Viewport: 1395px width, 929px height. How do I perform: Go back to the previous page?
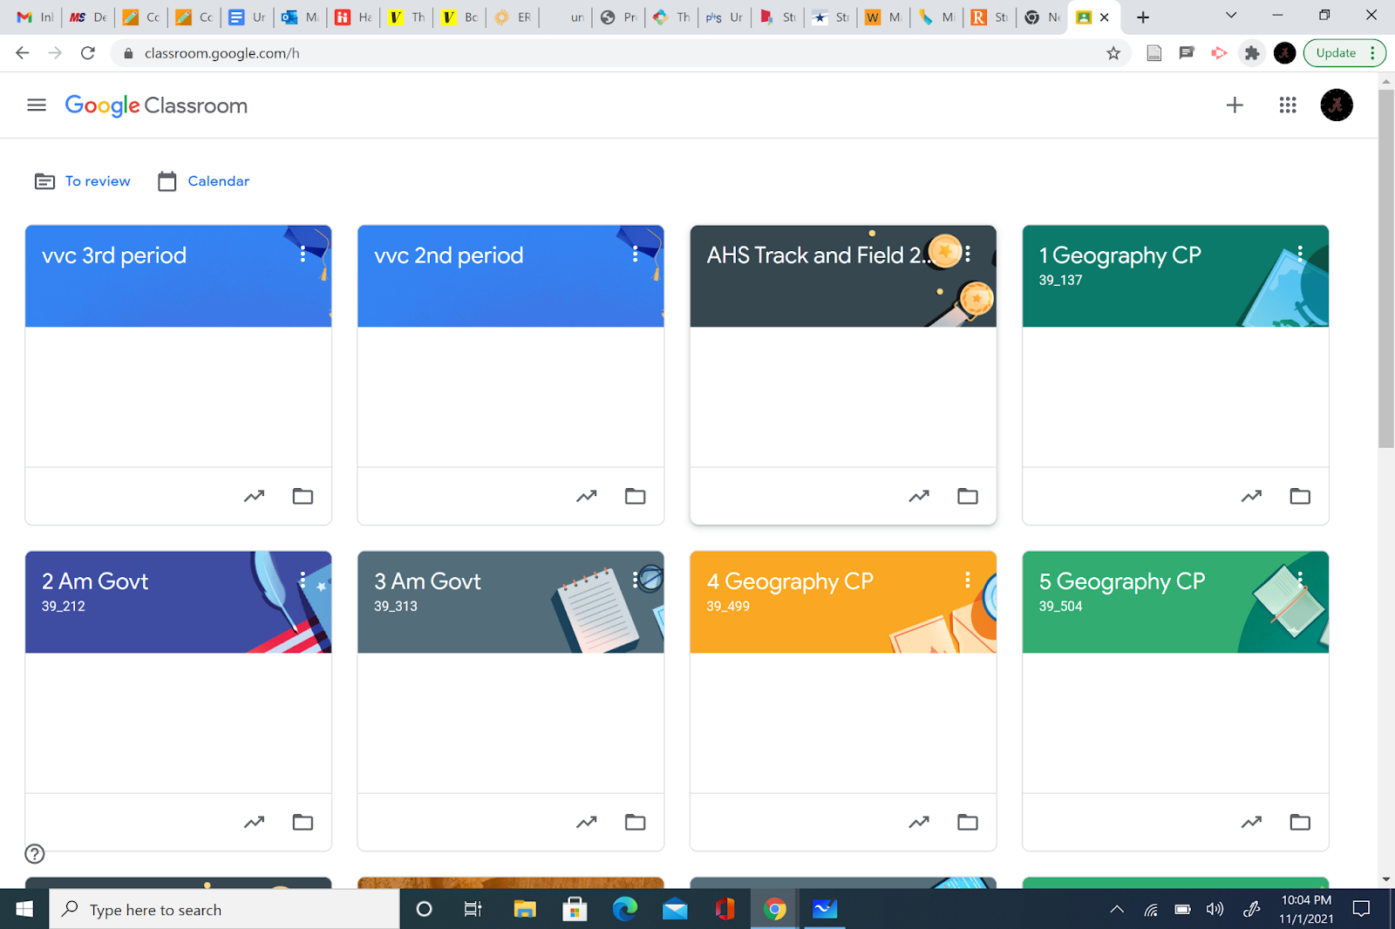[x=23, y=53]
